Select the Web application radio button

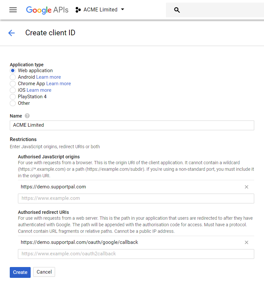pos(13,71)
